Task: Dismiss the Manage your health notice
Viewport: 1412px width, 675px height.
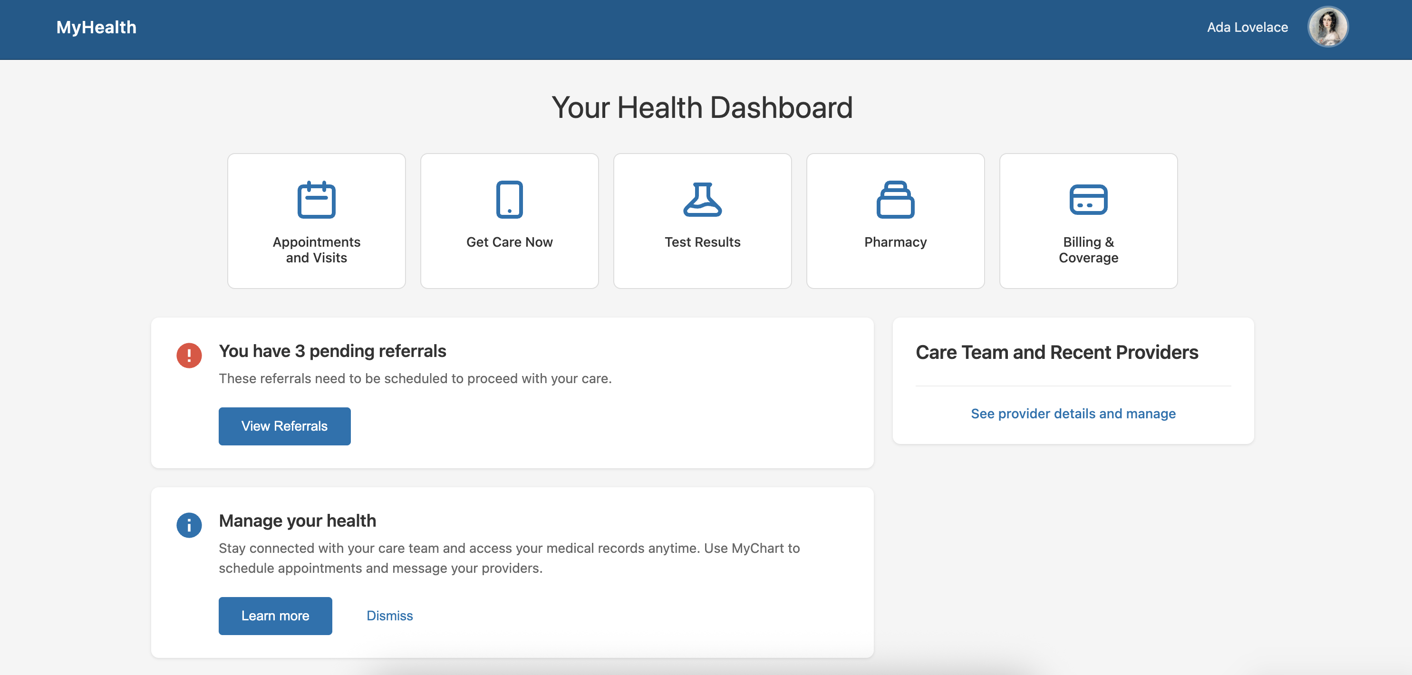Action: tap(389, 615)
